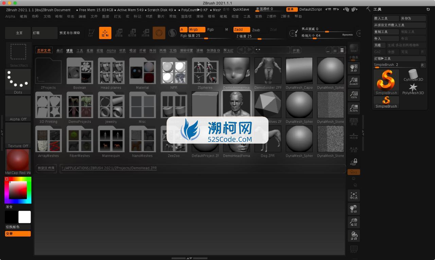Click the QuickSave button

[241, 10]
